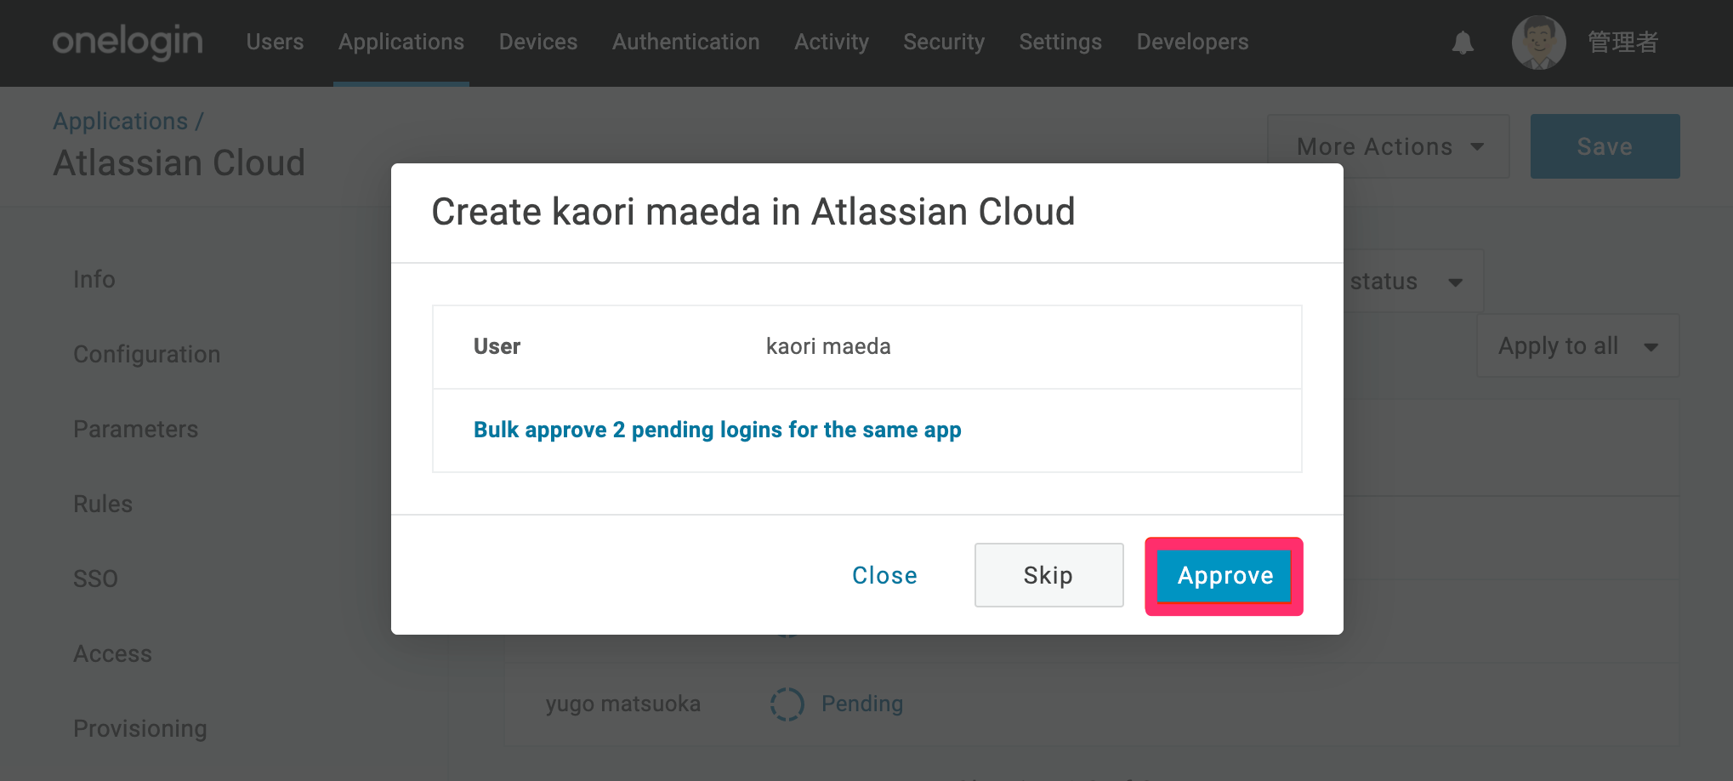The image size is (1733, 781).
Task: Open the notifications bell
Action: [1463, 43]
